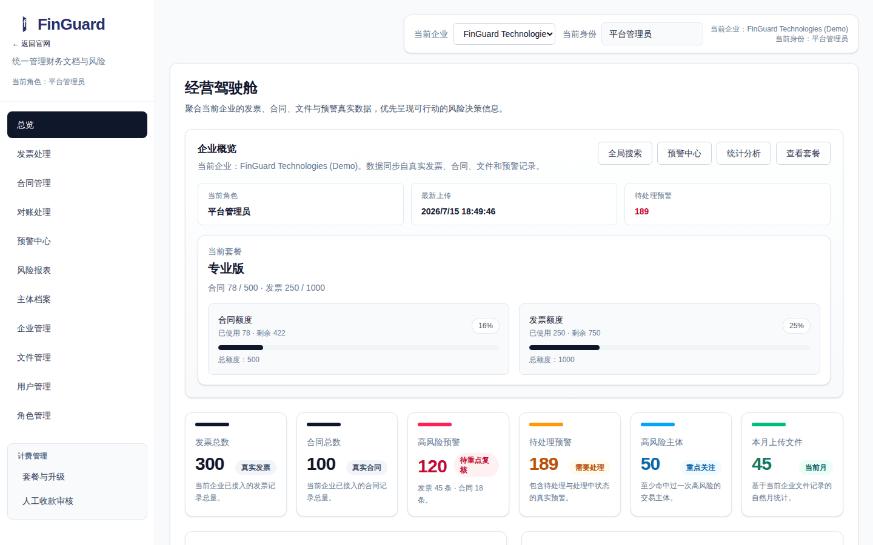
Task: Click the 总额度：1000 text
Action: (552, 360)
